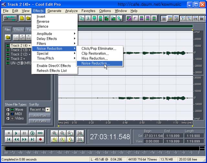207x163 pixels.
Task: Select Silence in Effects menu
Action: (x=54, y=26)
